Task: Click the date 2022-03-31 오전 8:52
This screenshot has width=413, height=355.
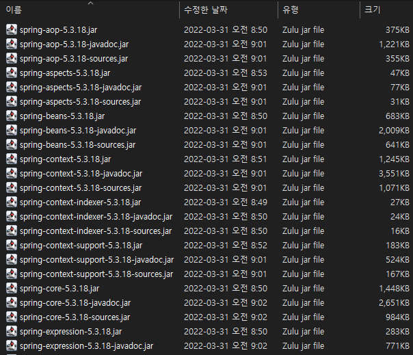Action: (x=226, y=245)
